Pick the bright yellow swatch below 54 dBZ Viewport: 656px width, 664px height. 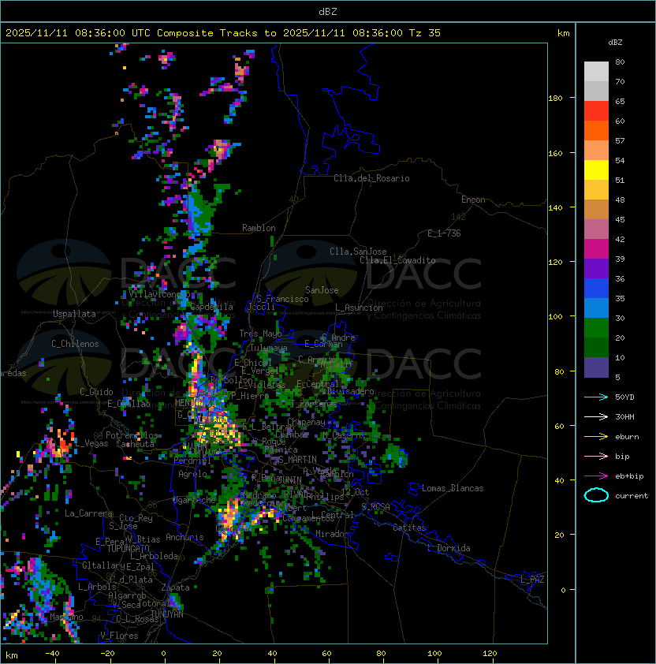pos(596,170)
